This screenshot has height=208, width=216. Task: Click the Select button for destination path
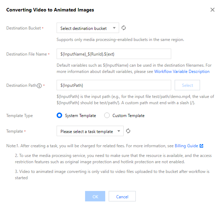point(187,85)
